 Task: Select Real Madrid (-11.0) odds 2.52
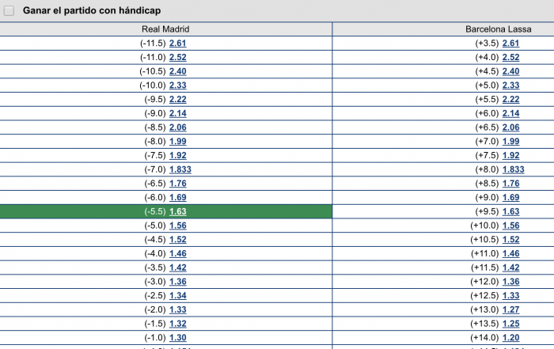[x=178, y=57]
